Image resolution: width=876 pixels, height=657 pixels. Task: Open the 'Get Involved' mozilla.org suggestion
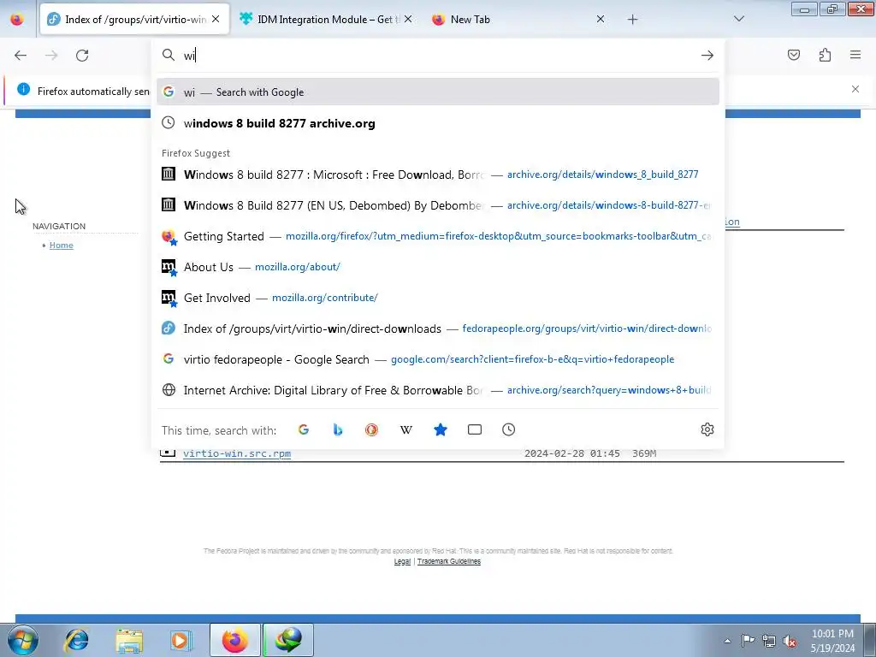tap(438, 298)
